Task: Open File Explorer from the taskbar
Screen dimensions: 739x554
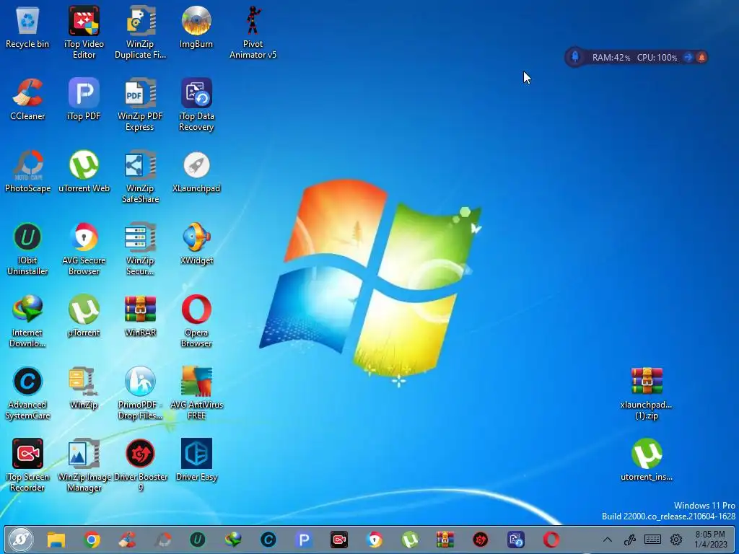Action: coord(56,540)
